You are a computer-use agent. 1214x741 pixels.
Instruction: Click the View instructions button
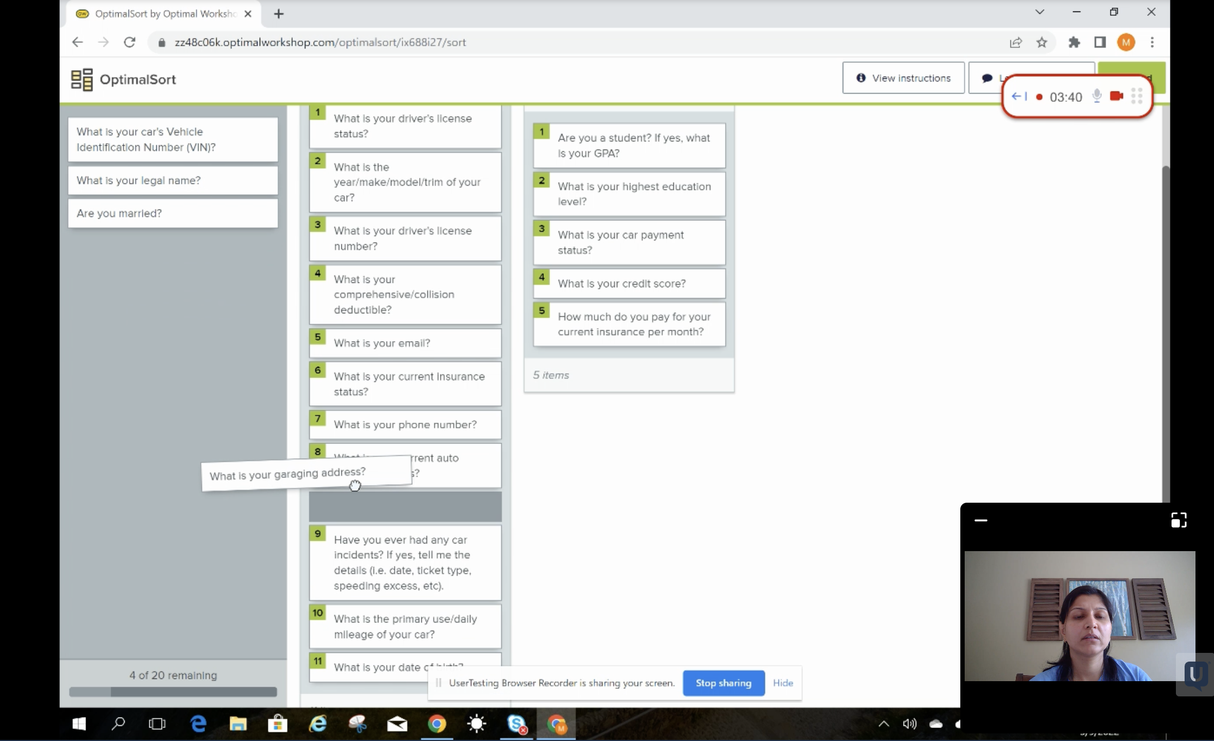(903, 78)
